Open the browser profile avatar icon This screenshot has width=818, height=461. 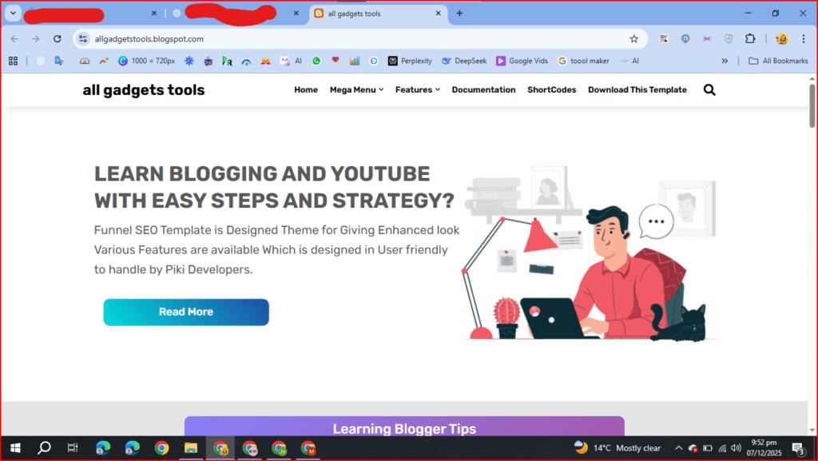(780, 38)
